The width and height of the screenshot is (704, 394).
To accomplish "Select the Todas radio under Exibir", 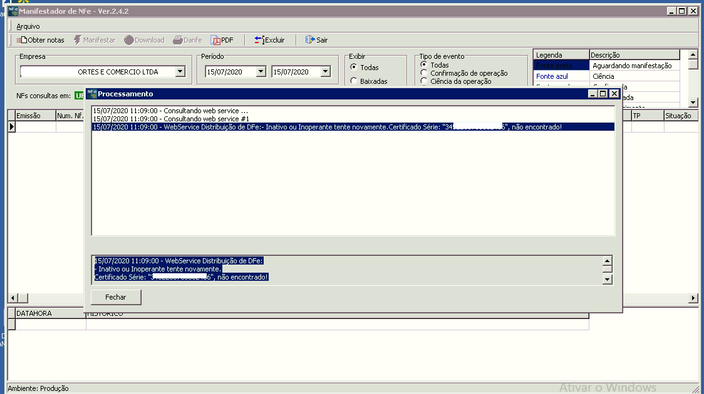I will click(354, 68).
